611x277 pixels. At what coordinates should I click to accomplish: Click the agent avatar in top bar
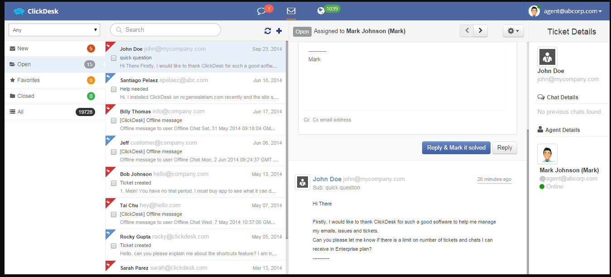point(534,11)
